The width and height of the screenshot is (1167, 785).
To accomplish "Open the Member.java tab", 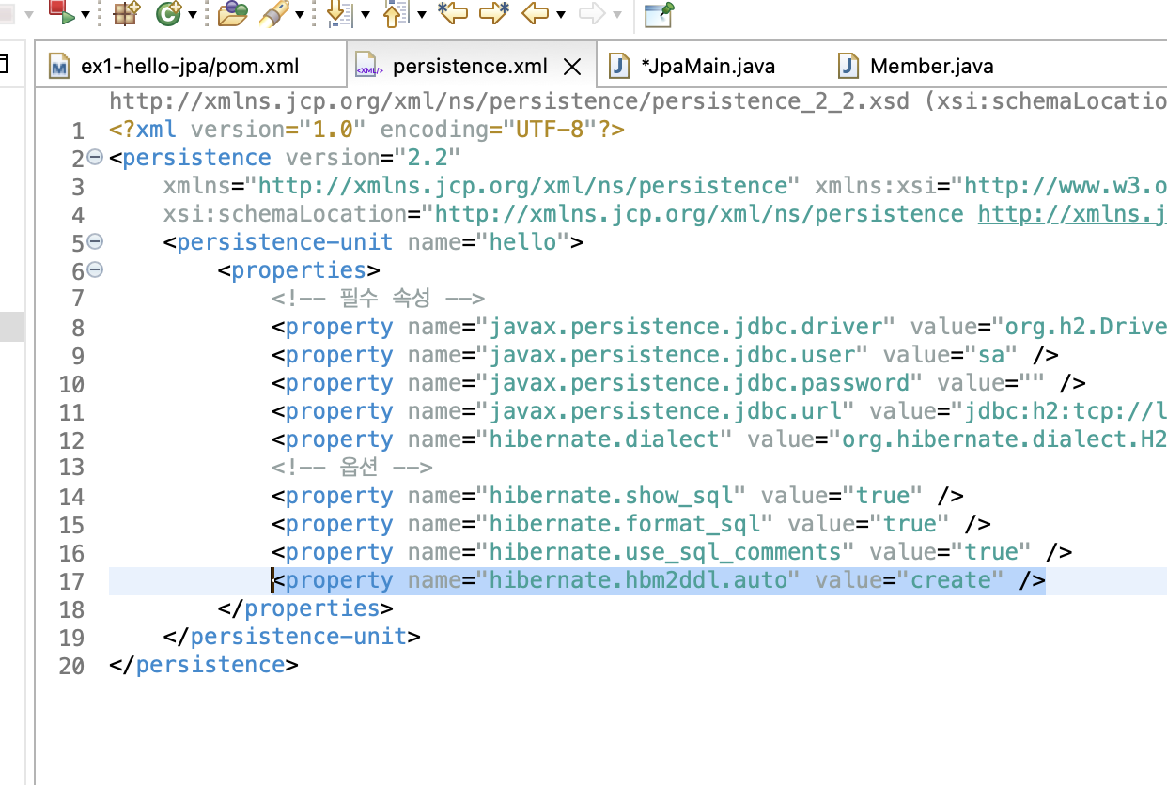I will click(x=931, y=66).
